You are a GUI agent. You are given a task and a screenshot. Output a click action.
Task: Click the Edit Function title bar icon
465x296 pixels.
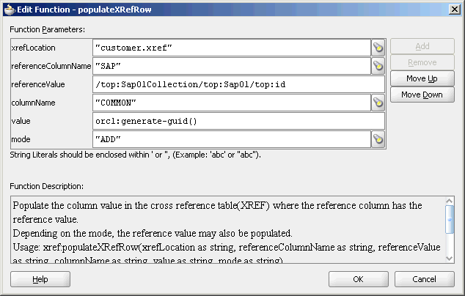pos(10,10)
